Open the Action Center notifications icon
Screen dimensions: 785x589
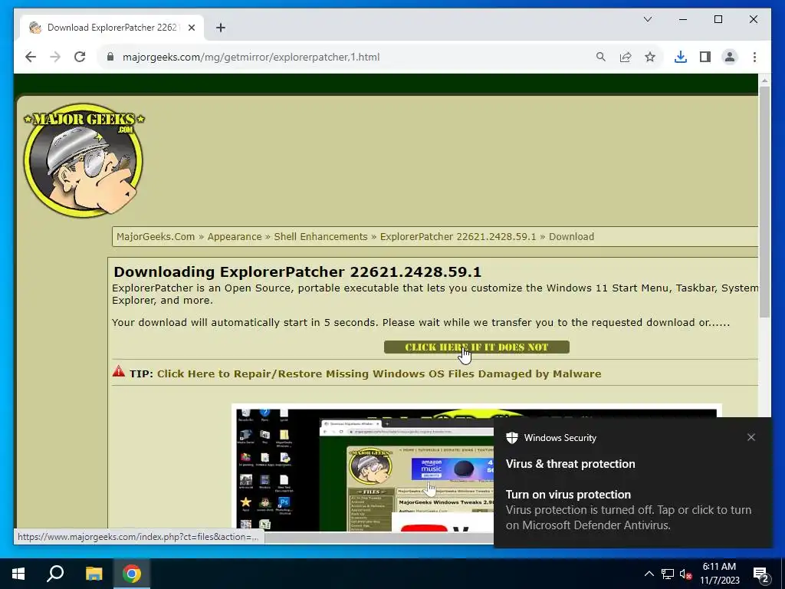click(761, 574)
